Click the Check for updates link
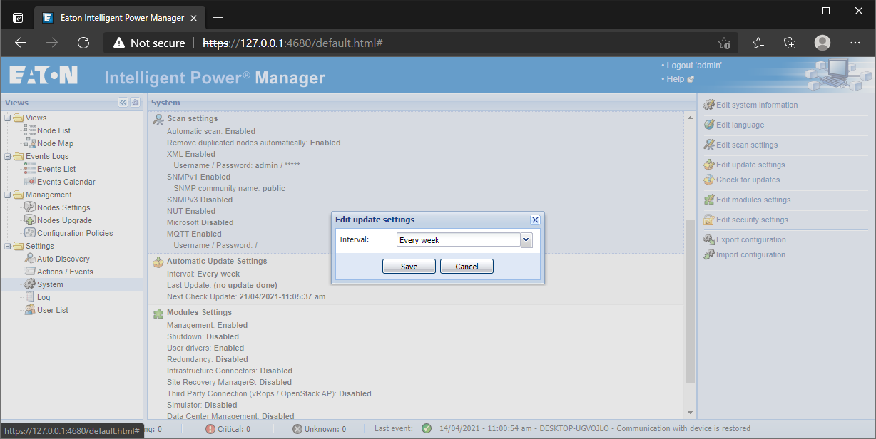 748,180
